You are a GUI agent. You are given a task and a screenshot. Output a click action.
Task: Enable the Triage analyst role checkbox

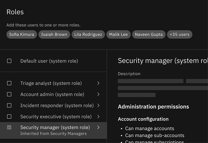coord(9,83)
